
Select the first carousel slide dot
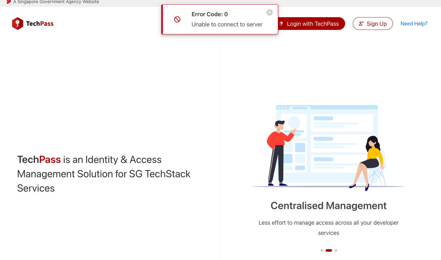[x=322, y=250]
